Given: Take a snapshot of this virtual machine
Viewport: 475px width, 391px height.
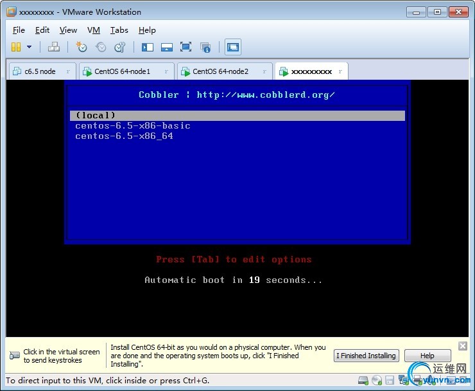Looking at the screenshot, I should (x=82, y=47).
